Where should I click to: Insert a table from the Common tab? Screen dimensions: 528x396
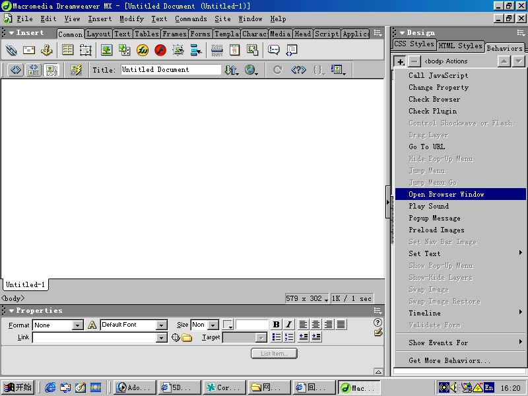pyautogui.click(x=68, y=50)
